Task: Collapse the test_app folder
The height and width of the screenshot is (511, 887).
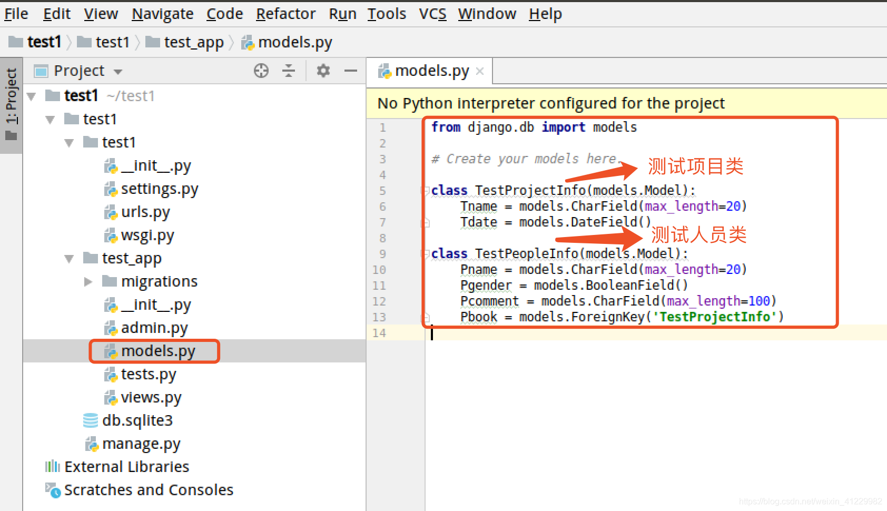Action: coord(70,259)
